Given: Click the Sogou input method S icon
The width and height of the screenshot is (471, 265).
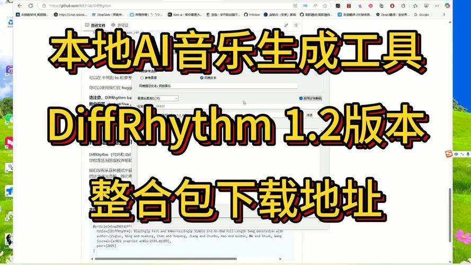Looking at the screenshot, I should [449, 154].
